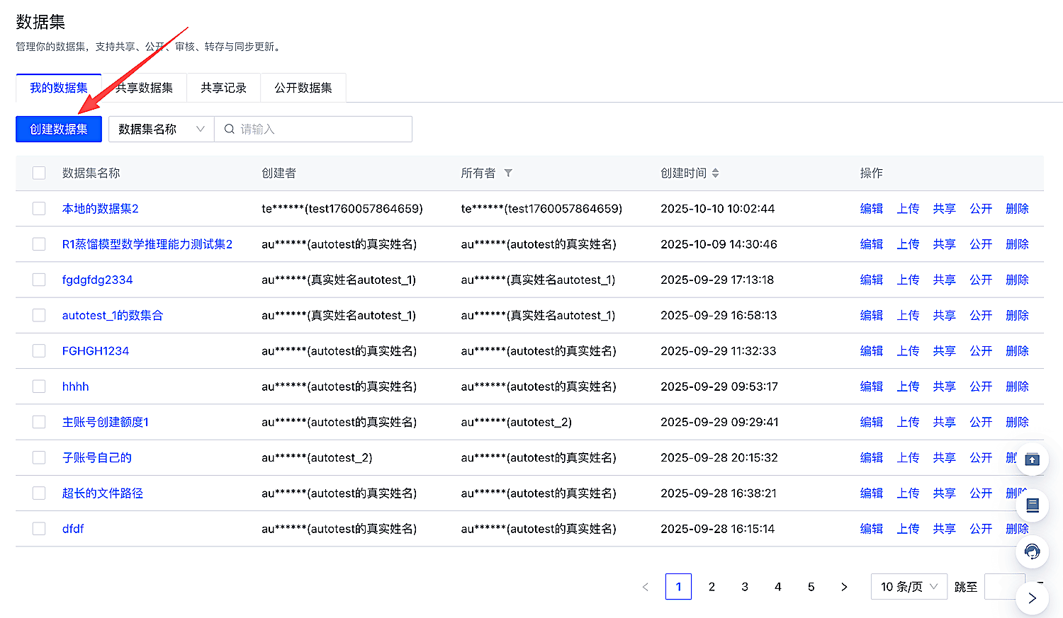Tick the checkbox for FGHGH1234
This screenshot has height=618, width=1063.
(39, 351)
